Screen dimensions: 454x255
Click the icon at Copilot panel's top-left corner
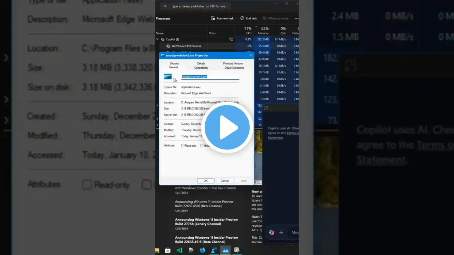pyautogui.click(x=266, y=108)
